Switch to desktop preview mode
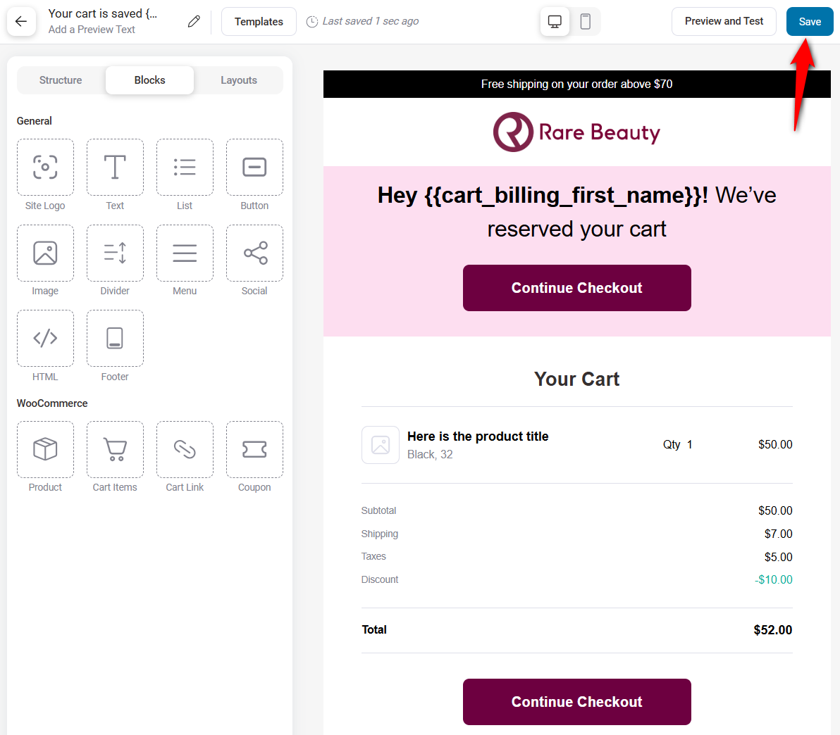840x735 pixels. [555, 22]
